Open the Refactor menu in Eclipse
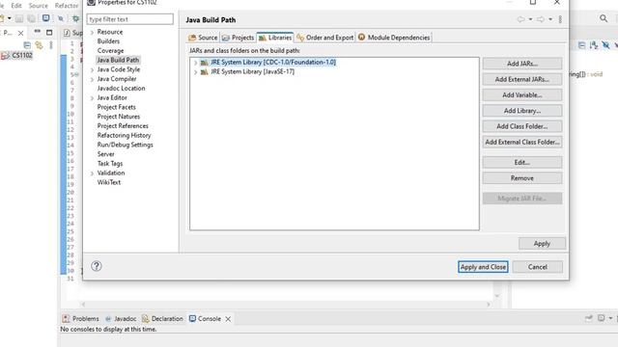Screen dimensions: 618x347 [x=67, y=6]
